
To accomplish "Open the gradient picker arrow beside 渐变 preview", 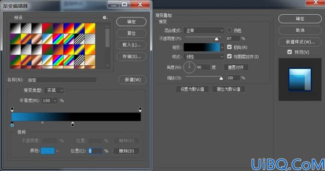I will [222, 47].
